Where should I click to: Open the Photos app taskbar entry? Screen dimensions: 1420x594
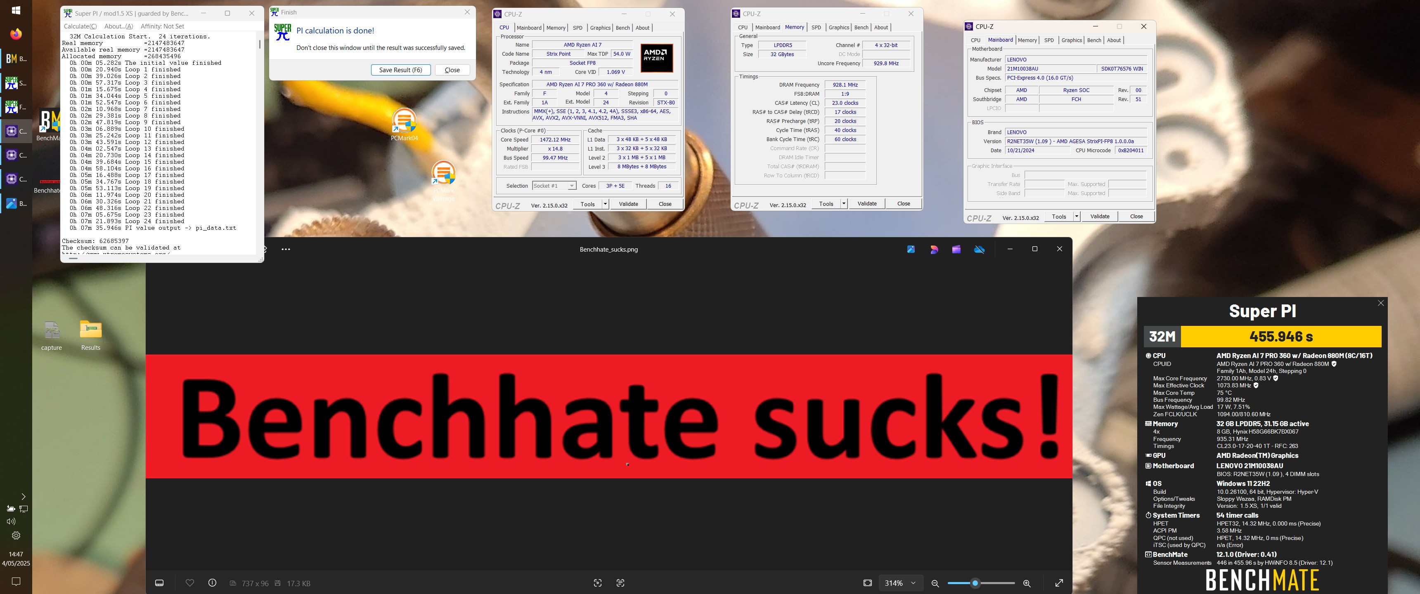pos(16,203)
